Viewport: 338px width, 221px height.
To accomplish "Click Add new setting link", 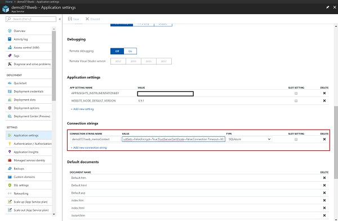I will click(x=82, y=109).
